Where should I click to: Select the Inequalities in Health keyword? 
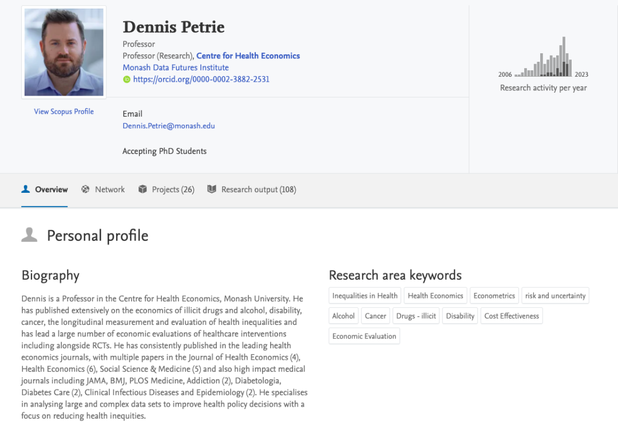(365, 296)
